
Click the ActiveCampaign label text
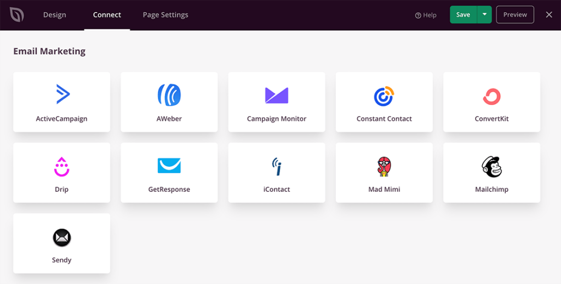point(61,119)
